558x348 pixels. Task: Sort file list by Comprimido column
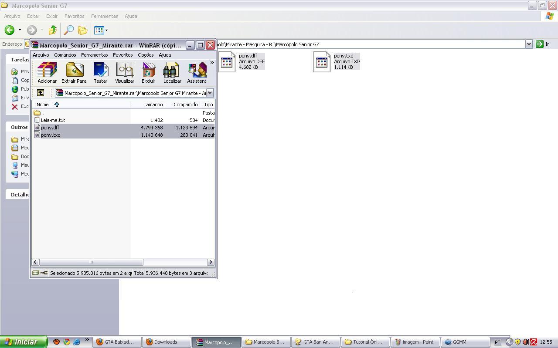point(183,105)
